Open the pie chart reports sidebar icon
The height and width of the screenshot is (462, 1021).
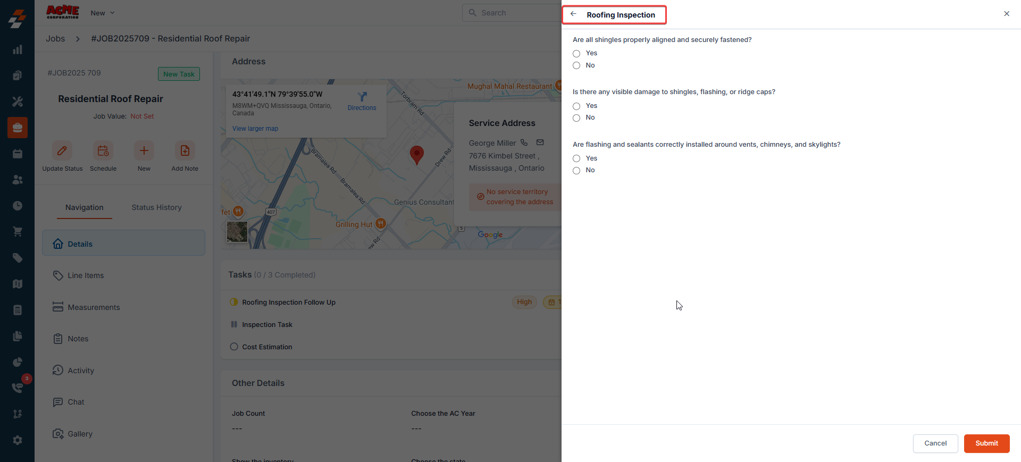coord(18,362)
